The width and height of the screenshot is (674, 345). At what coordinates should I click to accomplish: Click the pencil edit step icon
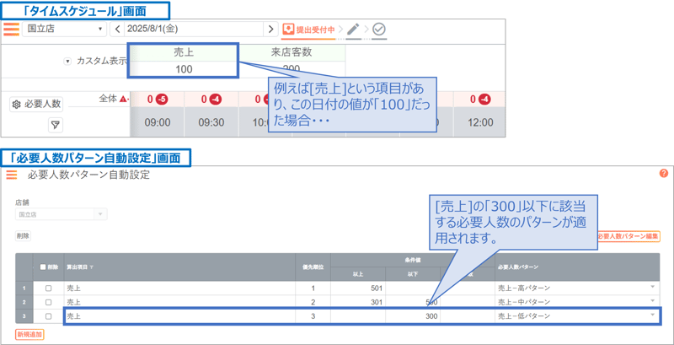(354, 30)
